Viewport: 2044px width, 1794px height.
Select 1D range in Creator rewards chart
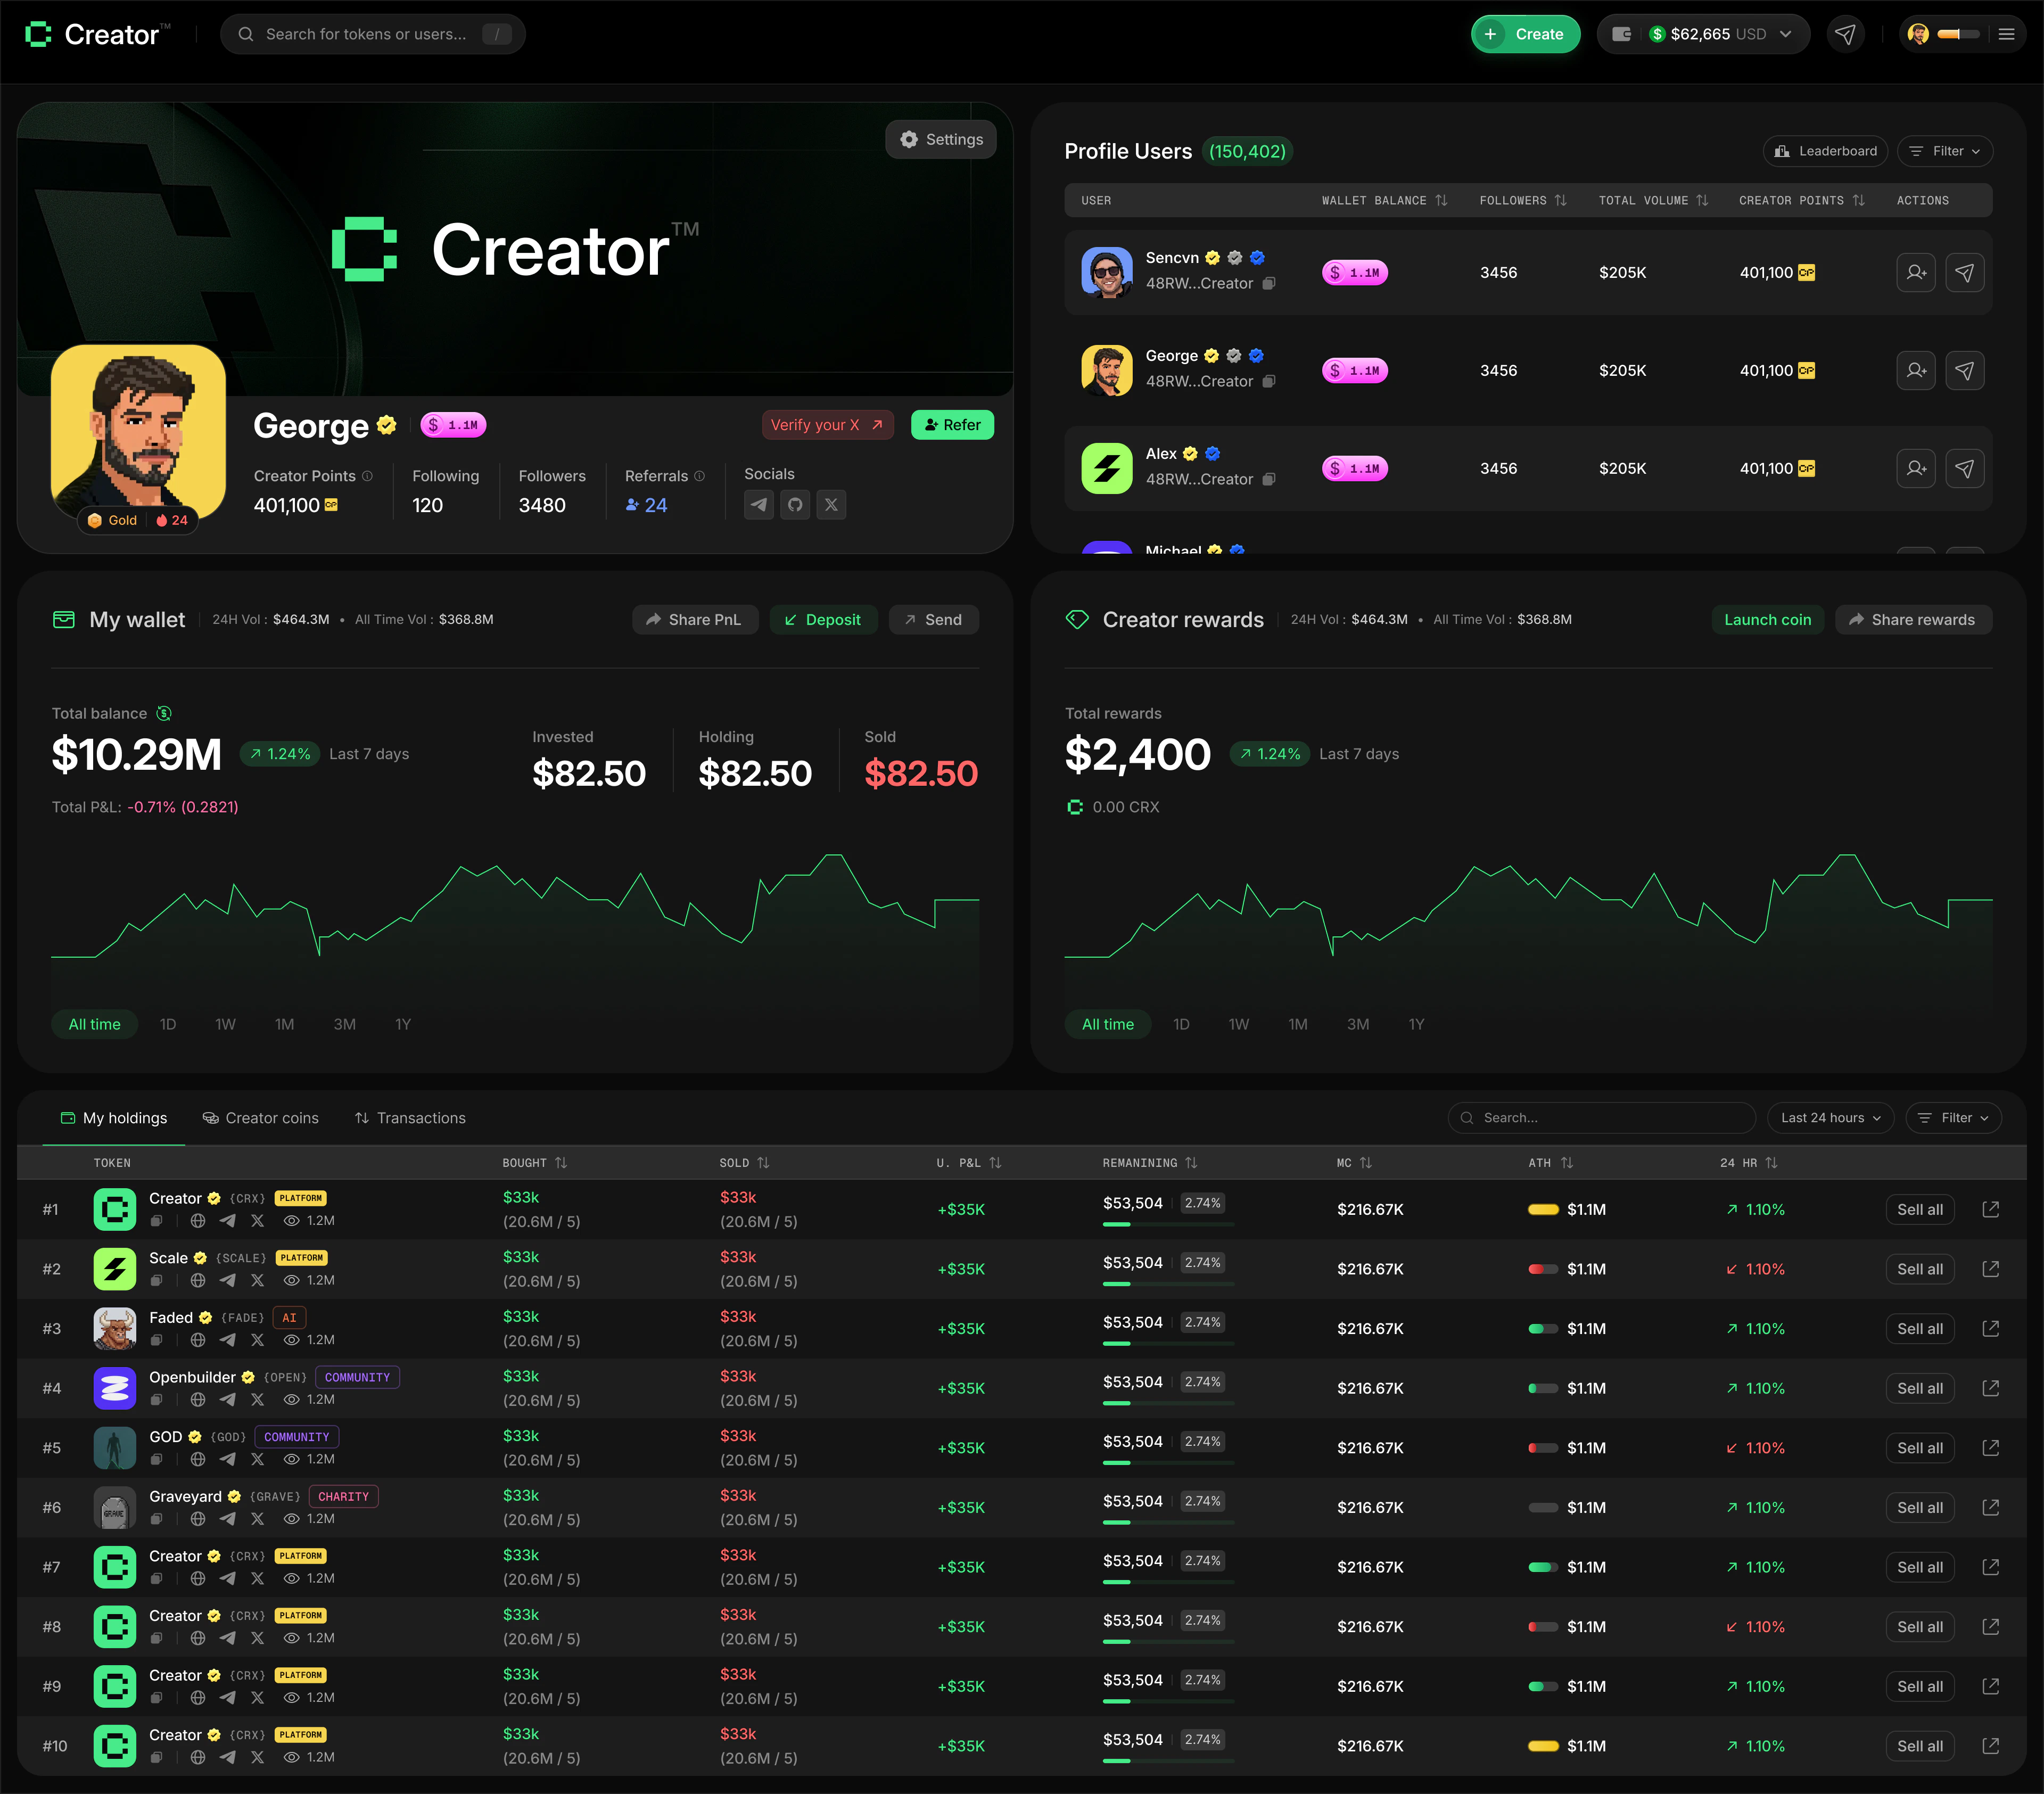(x=1181, y=1024)
